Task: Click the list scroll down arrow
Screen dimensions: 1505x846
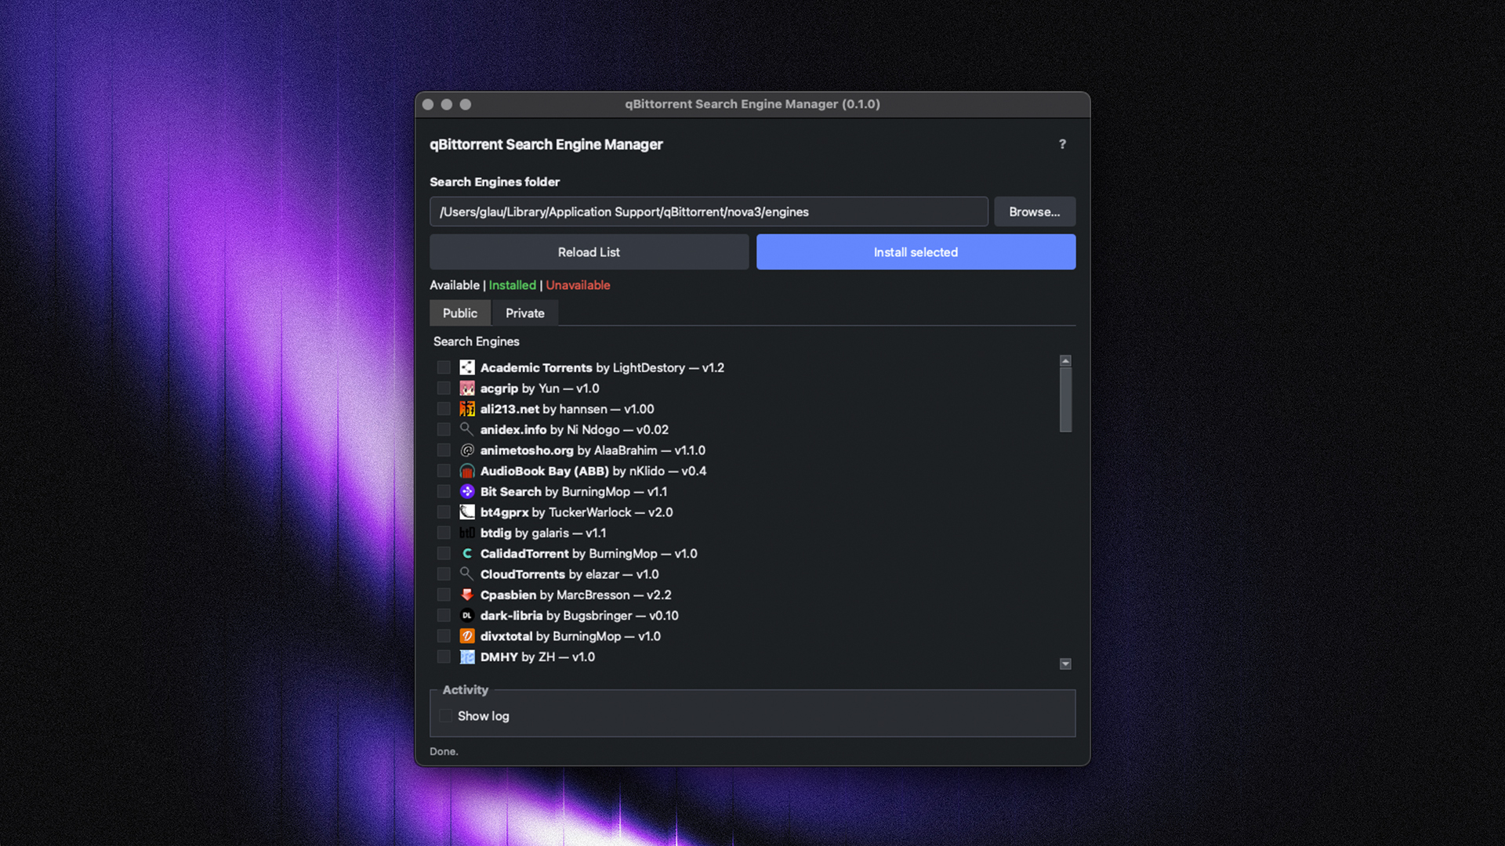Action: click(x=1065, y=664)
